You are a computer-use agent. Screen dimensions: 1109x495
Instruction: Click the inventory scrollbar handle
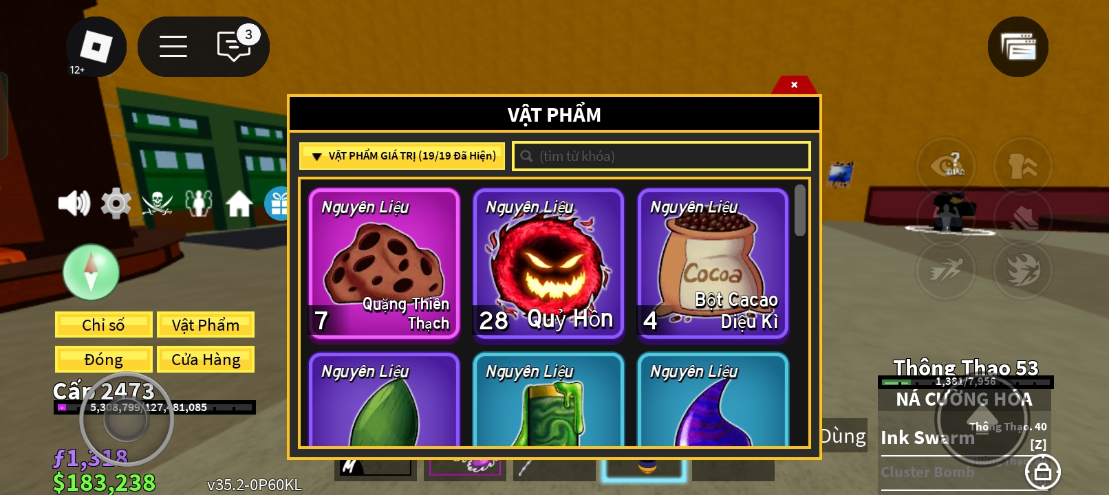click(799, 210)
